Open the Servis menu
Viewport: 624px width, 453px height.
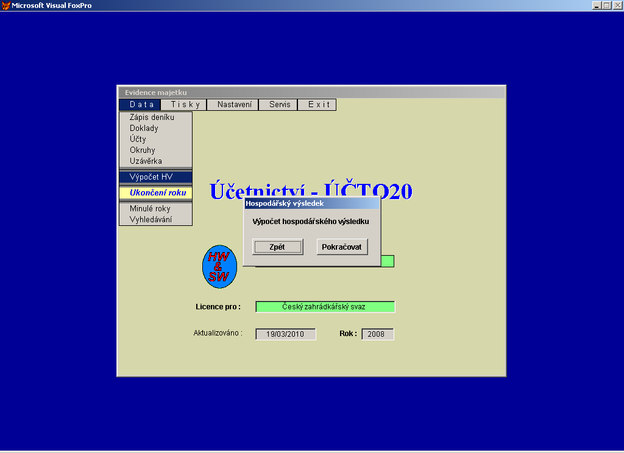[x=278, y=105]
